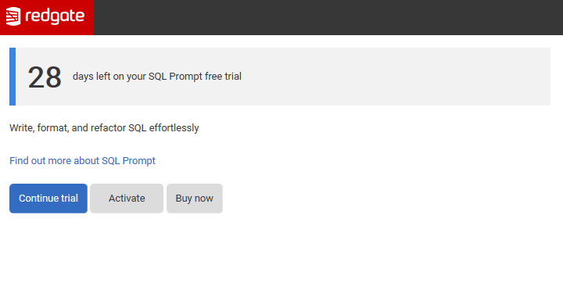Click the word now on Buy button
Image resolution: width=563 pixels, height=297 pixels.
[x=204, y=199]
